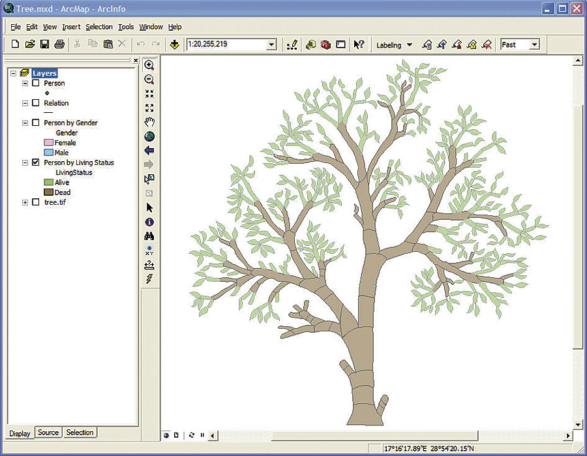The image size is (587, 456).
Task: Save the map with floppy disk icon
Action: 44,44
